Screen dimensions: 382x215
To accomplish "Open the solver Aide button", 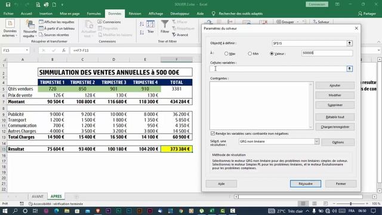I will [221, 184].
